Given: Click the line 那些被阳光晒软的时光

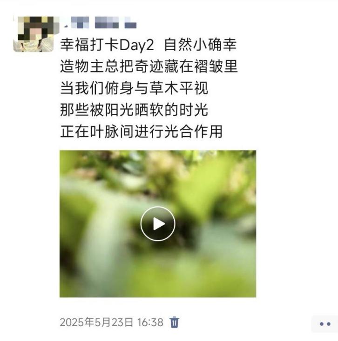Looking at the screenshot, I should pos(134,110).
